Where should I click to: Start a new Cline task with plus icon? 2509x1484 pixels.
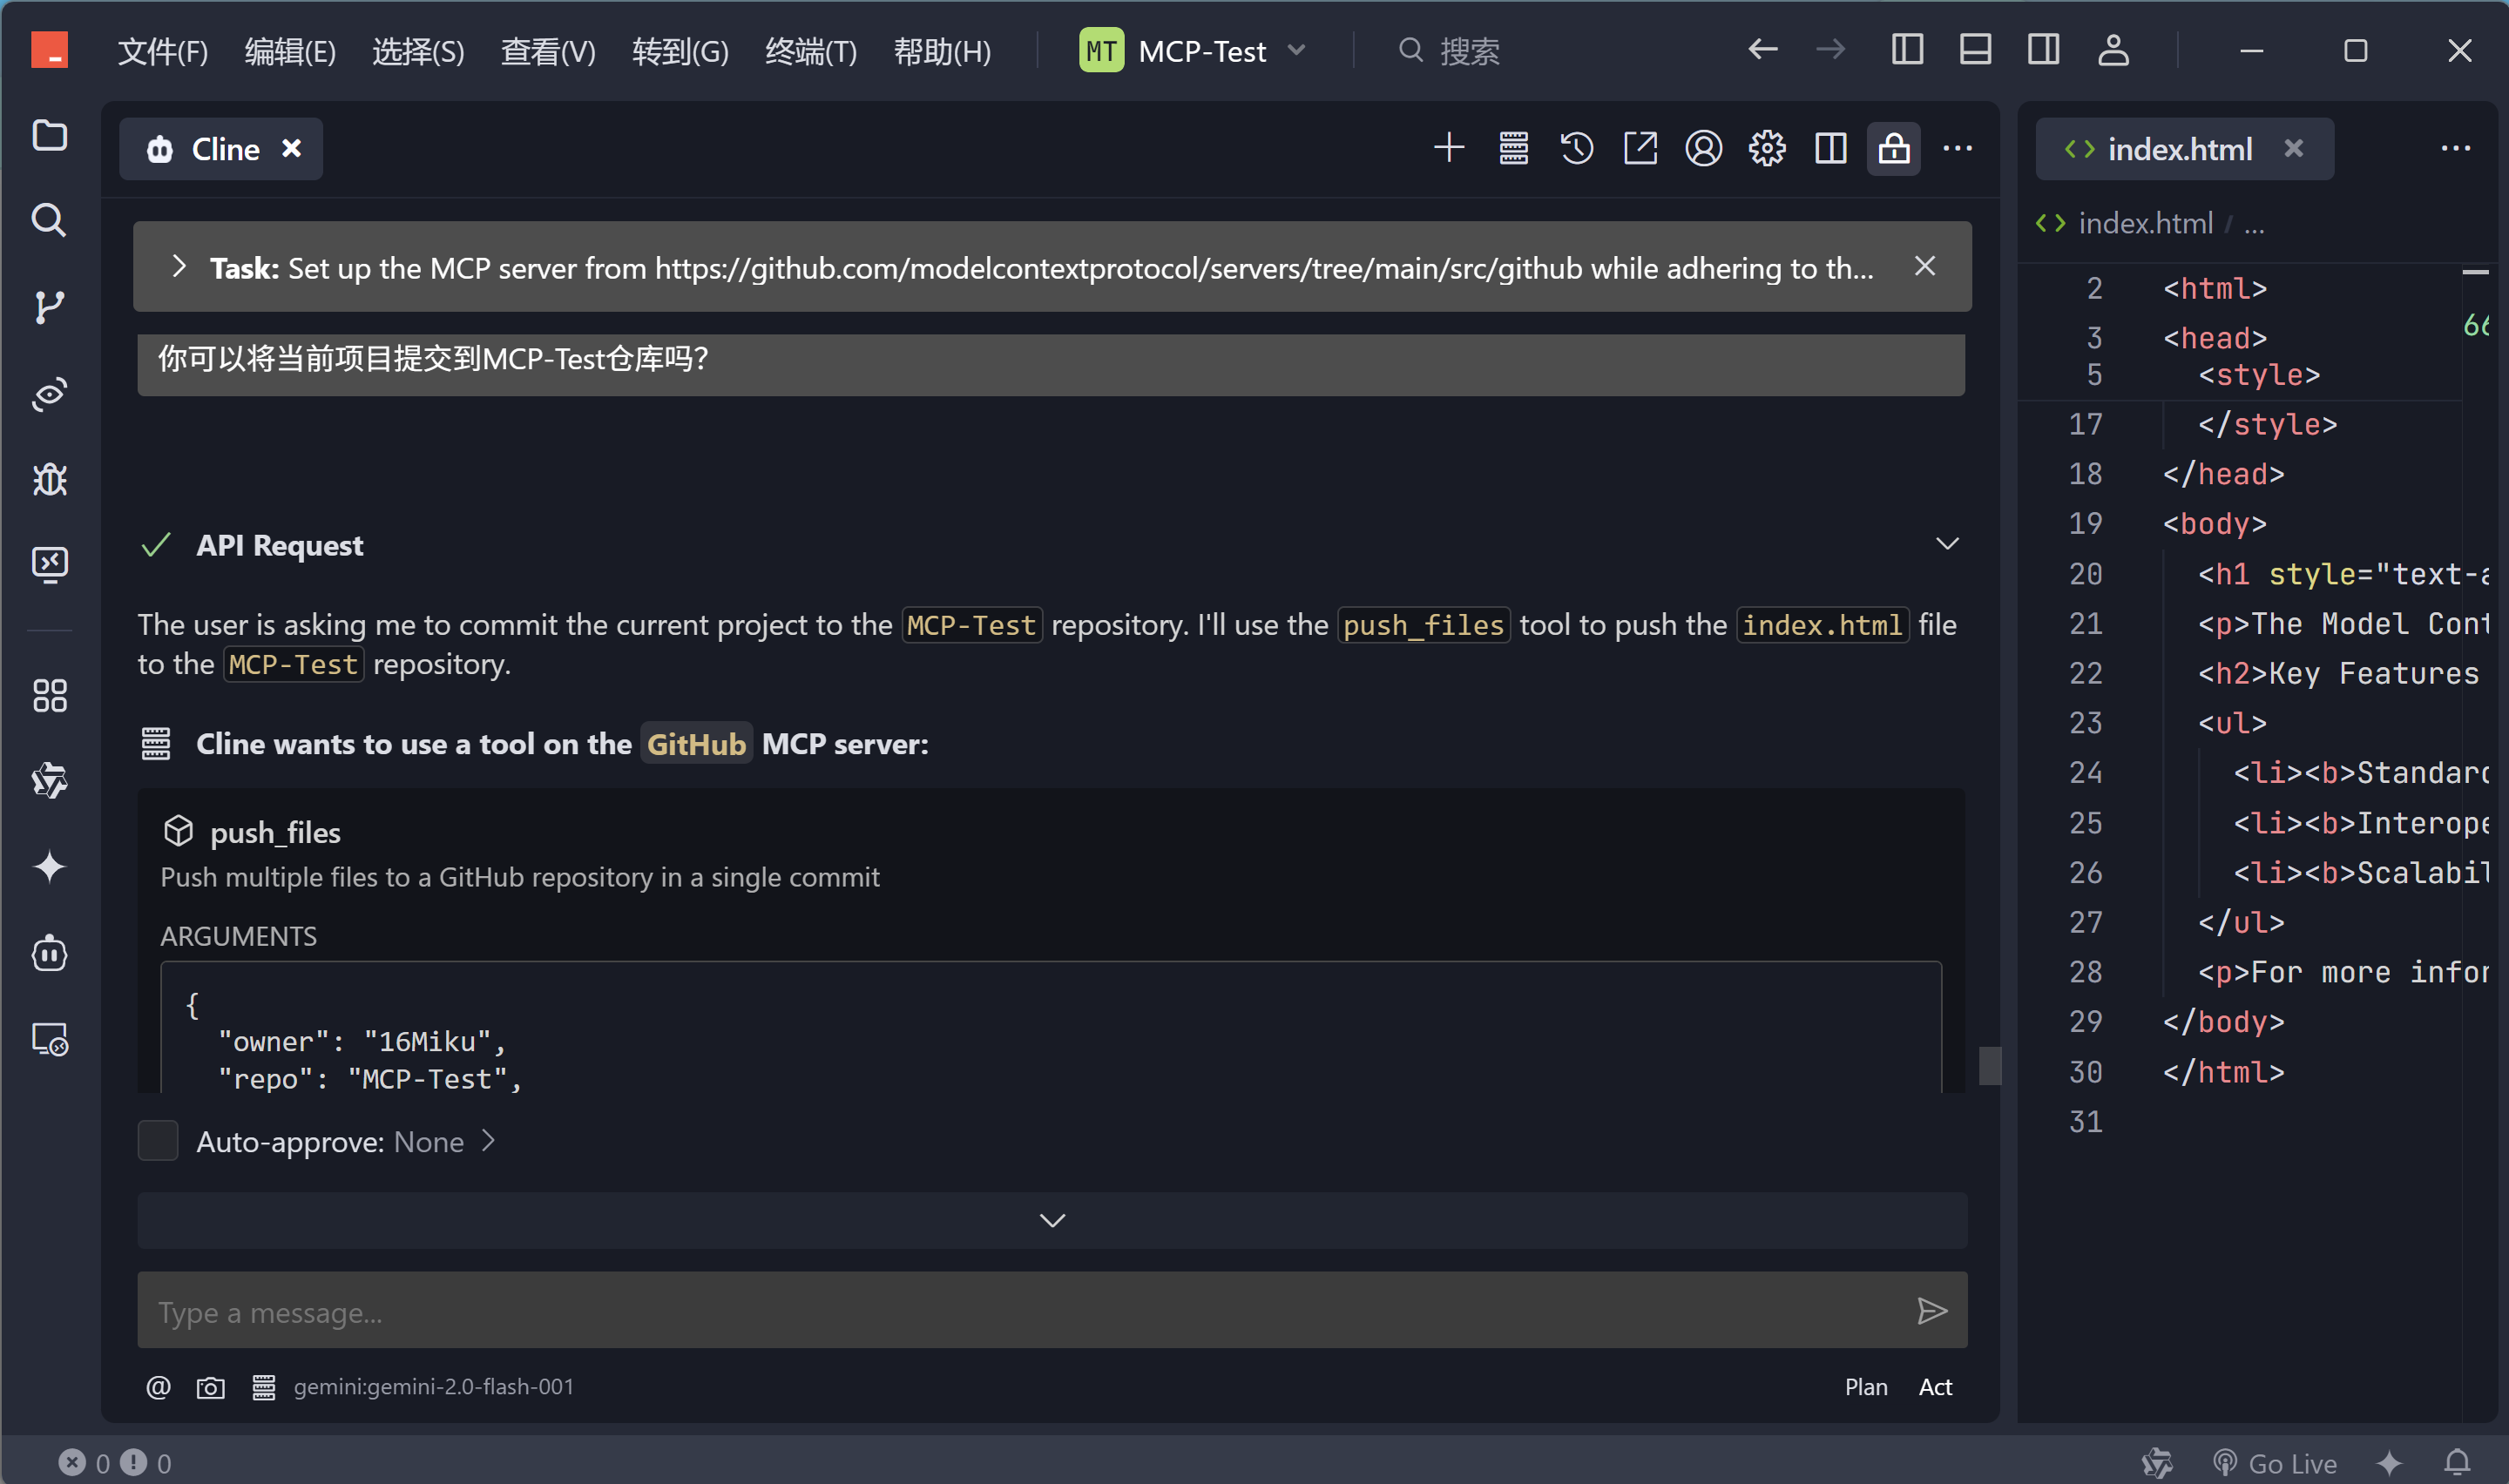1449,149
